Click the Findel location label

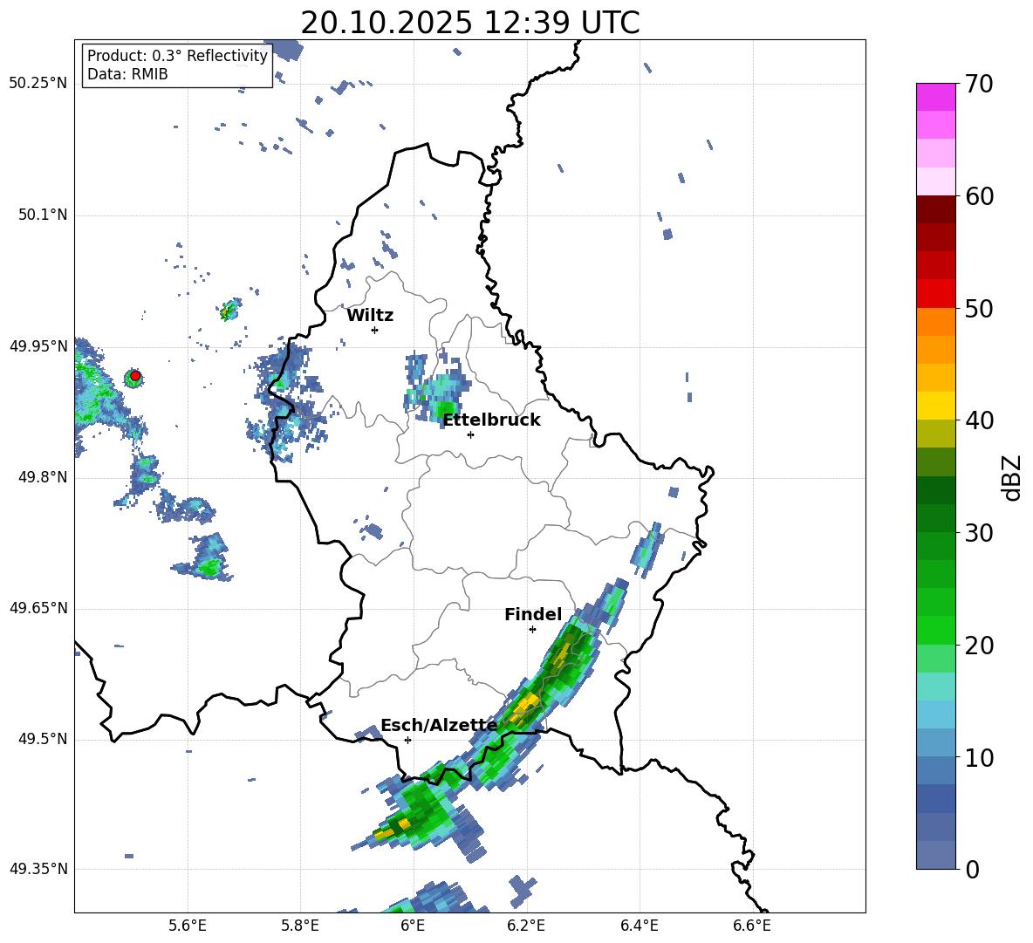533,614
